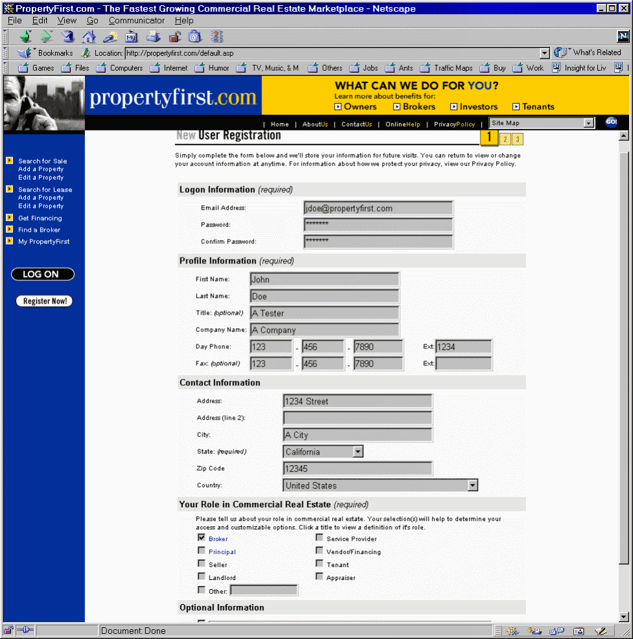Image resolution: width=633 pixels, height=639 pixels.
Task: Open the Security padlock toolbar icon
Action: (x=174, y=37)
